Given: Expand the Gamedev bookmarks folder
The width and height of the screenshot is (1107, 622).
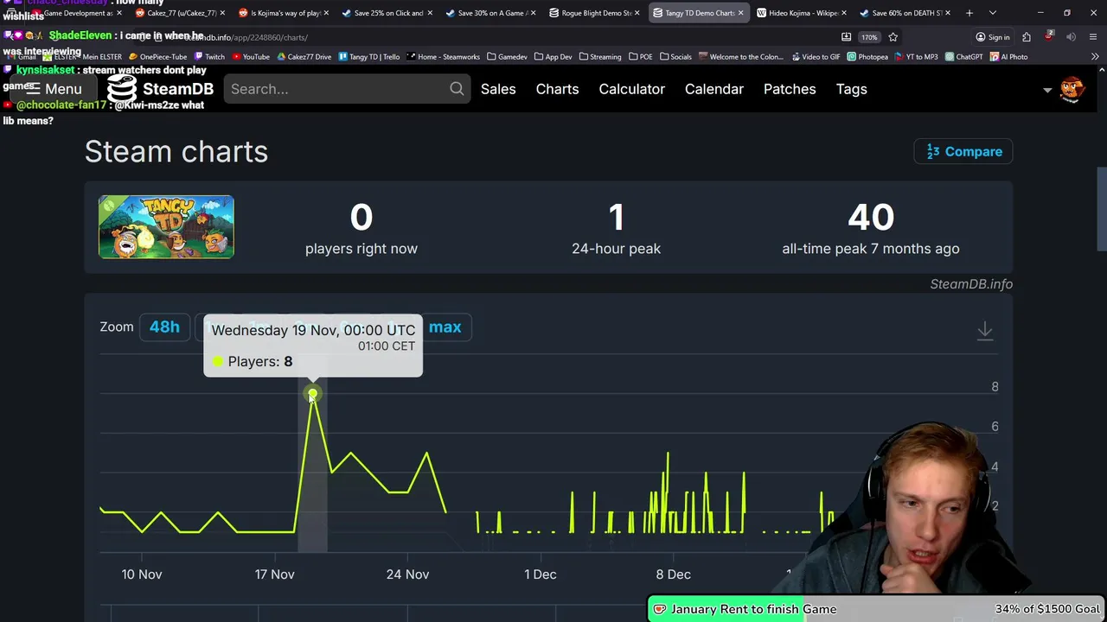Looking at the screenshot, I should pos(507,57).
